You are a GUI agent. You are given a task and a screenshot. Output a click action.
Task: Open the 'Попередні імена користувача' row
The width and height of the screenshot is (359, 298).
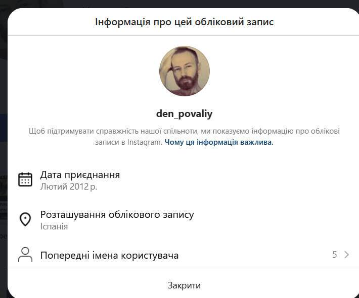tap(183, 255)
